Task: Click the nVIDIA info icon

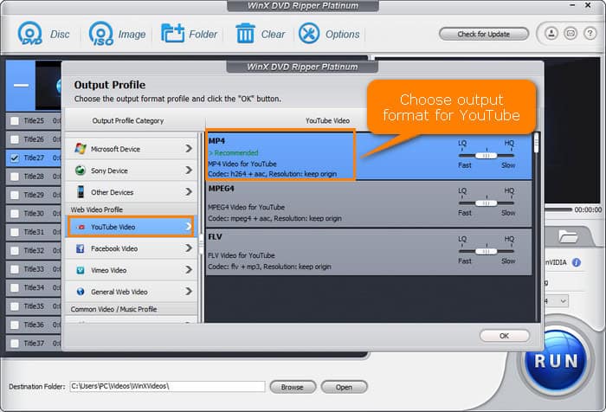Action: click(x=577, y=262)
